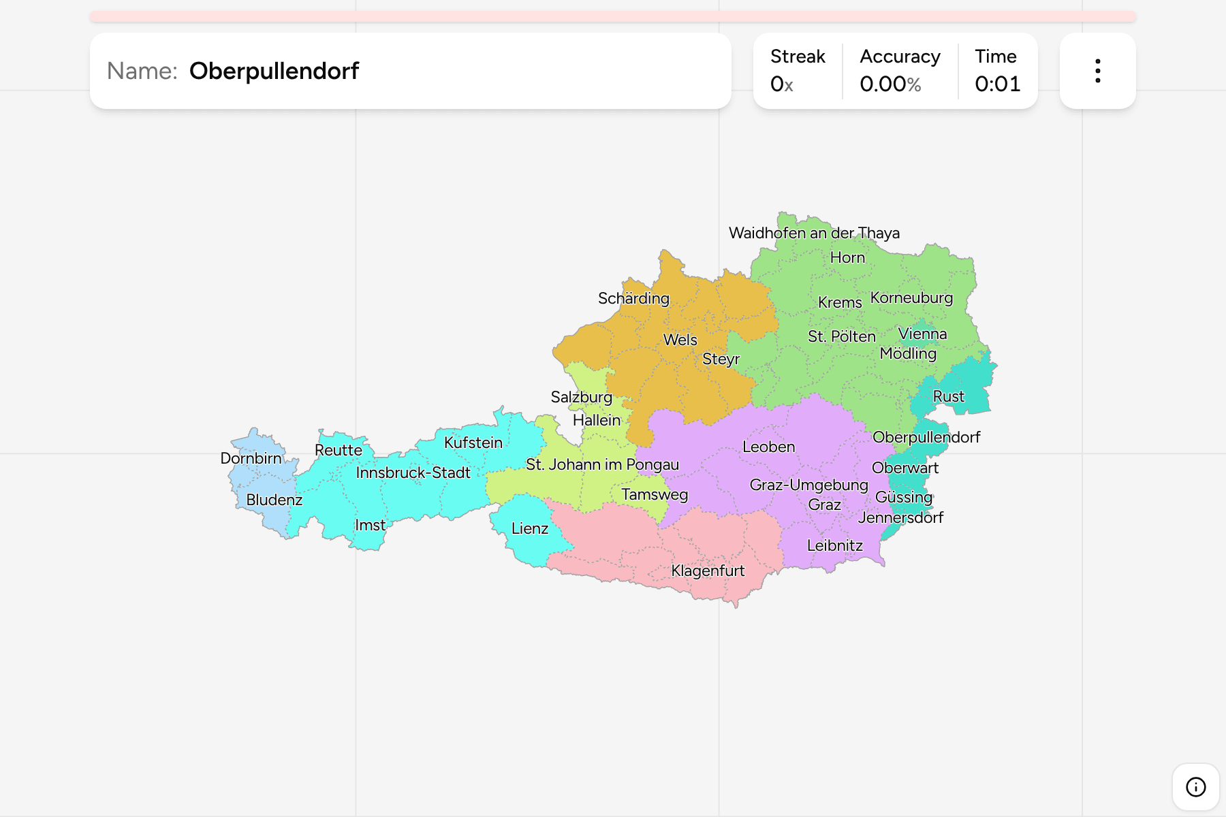Image resolution: width=1226 pixels, height=817 pixels.
Task: Select St. Johann im Pongau label
Action: (602, 464)
